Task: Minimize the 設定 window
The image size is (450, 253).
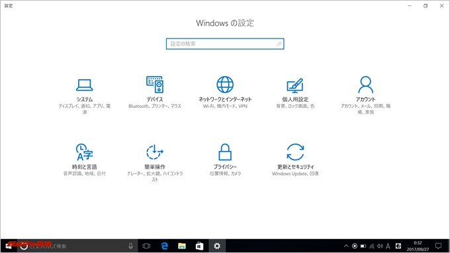Action: point(410,6)
